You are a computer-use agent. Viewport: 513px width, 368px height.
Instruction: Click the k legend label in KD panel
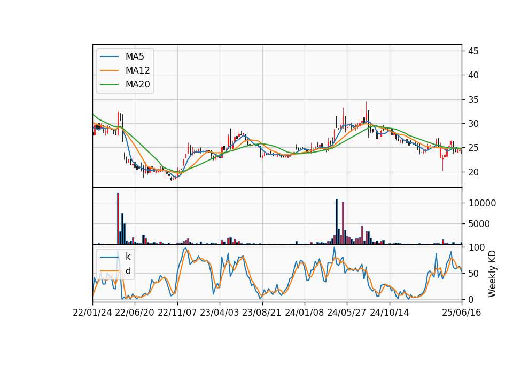point(128,257)
